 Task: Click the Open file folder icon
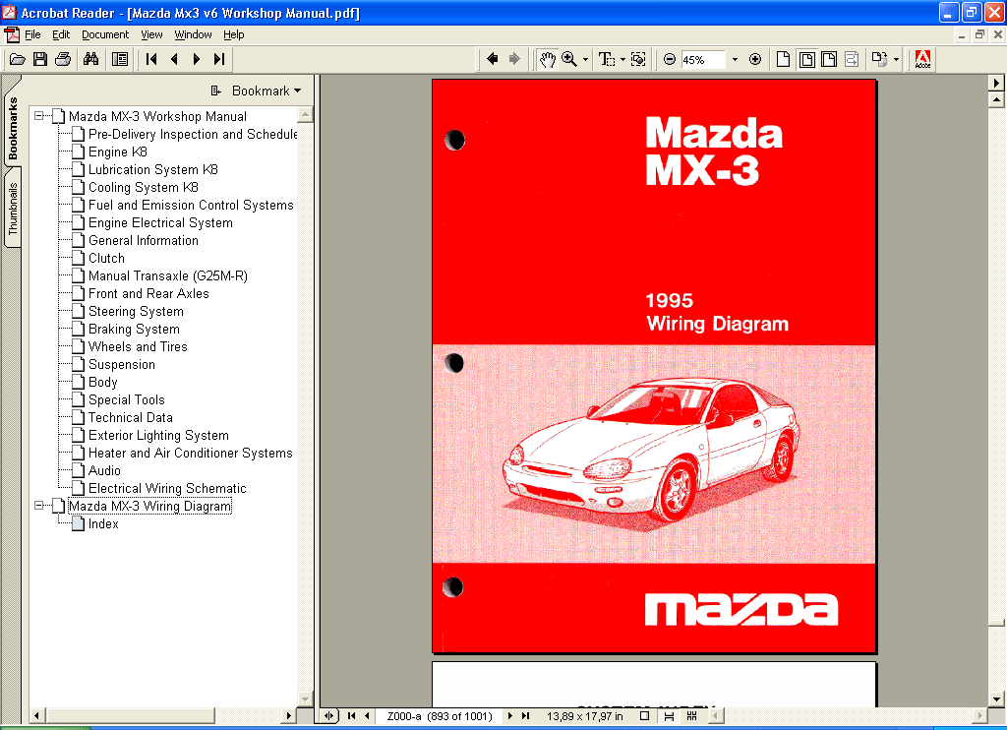pos(18,60)
